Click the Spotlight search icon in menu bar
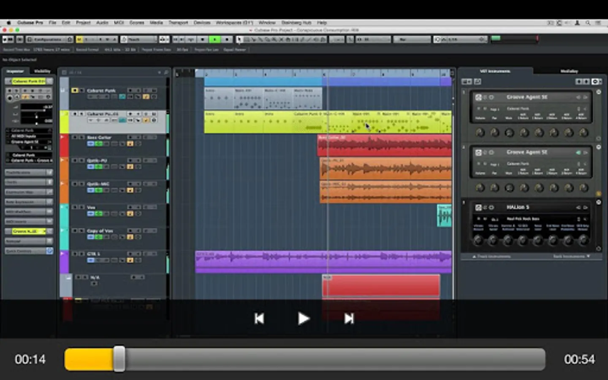608x380 pixels. [588, 23]
